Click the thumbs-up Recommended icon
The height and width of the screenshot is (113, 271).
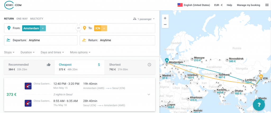click(49, 65)
